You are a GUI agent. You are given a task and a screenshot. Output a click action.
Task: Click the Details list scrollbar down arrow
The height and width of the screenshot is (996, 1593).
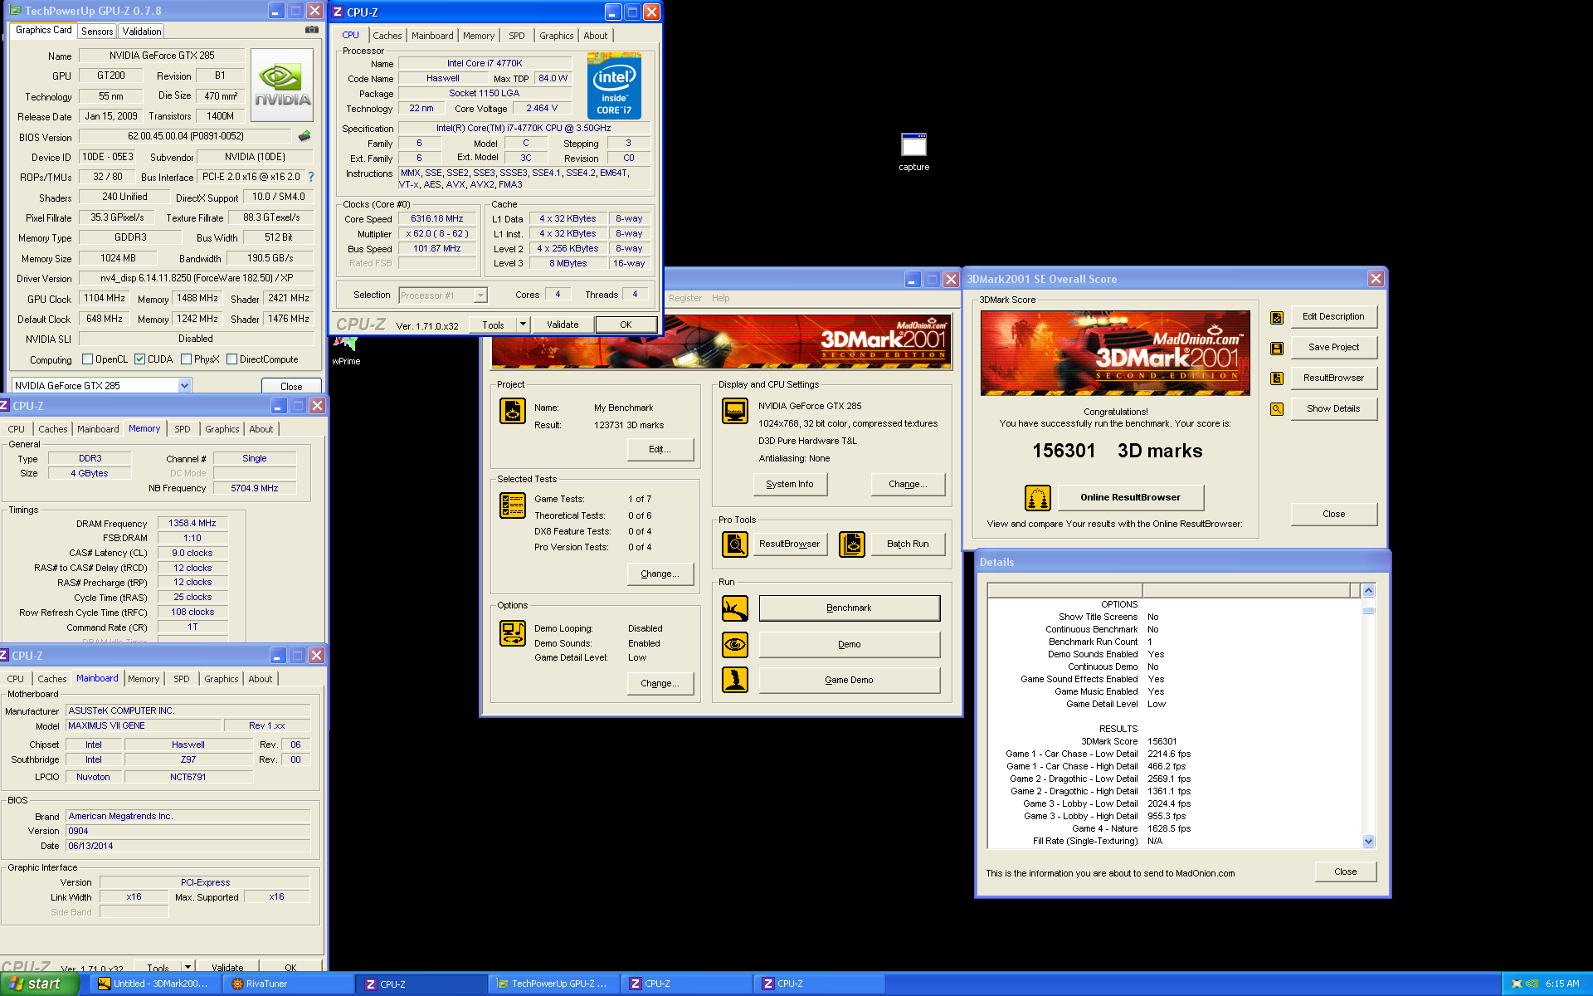[x=1368, y=841]
